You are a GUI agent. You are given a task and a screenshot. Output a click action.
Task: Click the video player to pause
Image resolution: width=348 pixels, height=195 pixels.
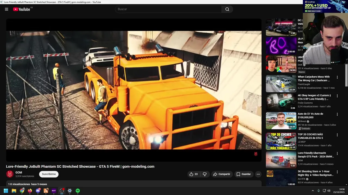point(134,90)
